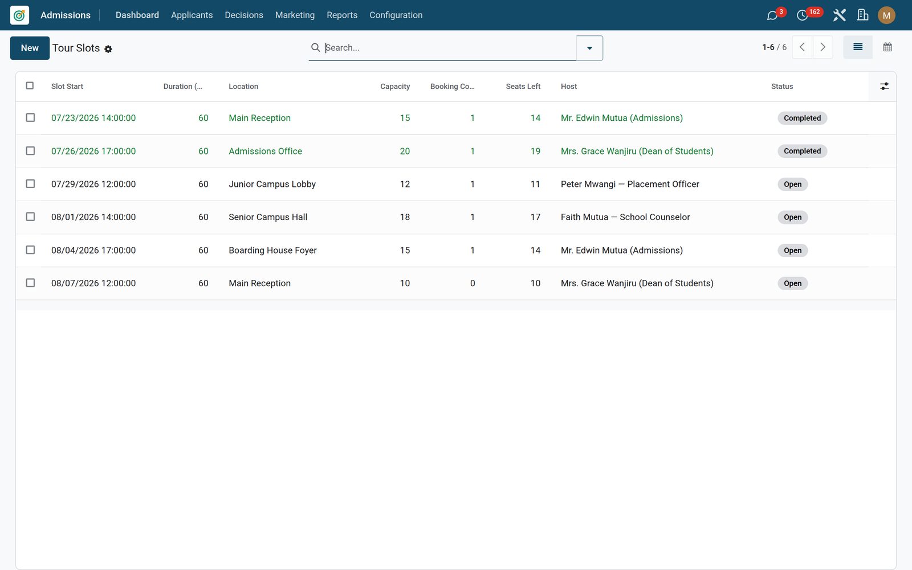Click the 08/07/2026 12:00:00 slot start
The width and height of the screenshot is (912, 570).
tap(93, 283)
